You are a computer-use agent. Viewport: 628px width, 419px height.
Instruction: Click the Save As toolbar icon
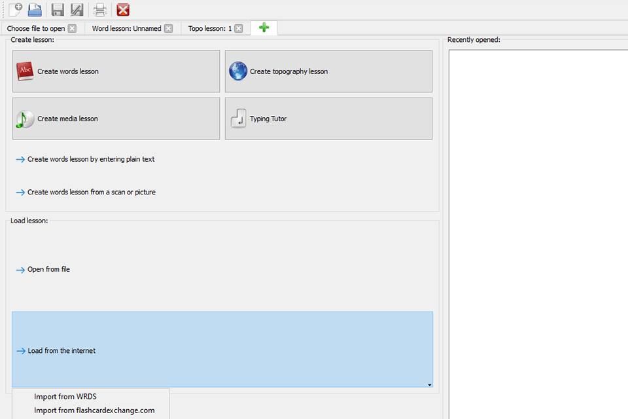[77, 9]
